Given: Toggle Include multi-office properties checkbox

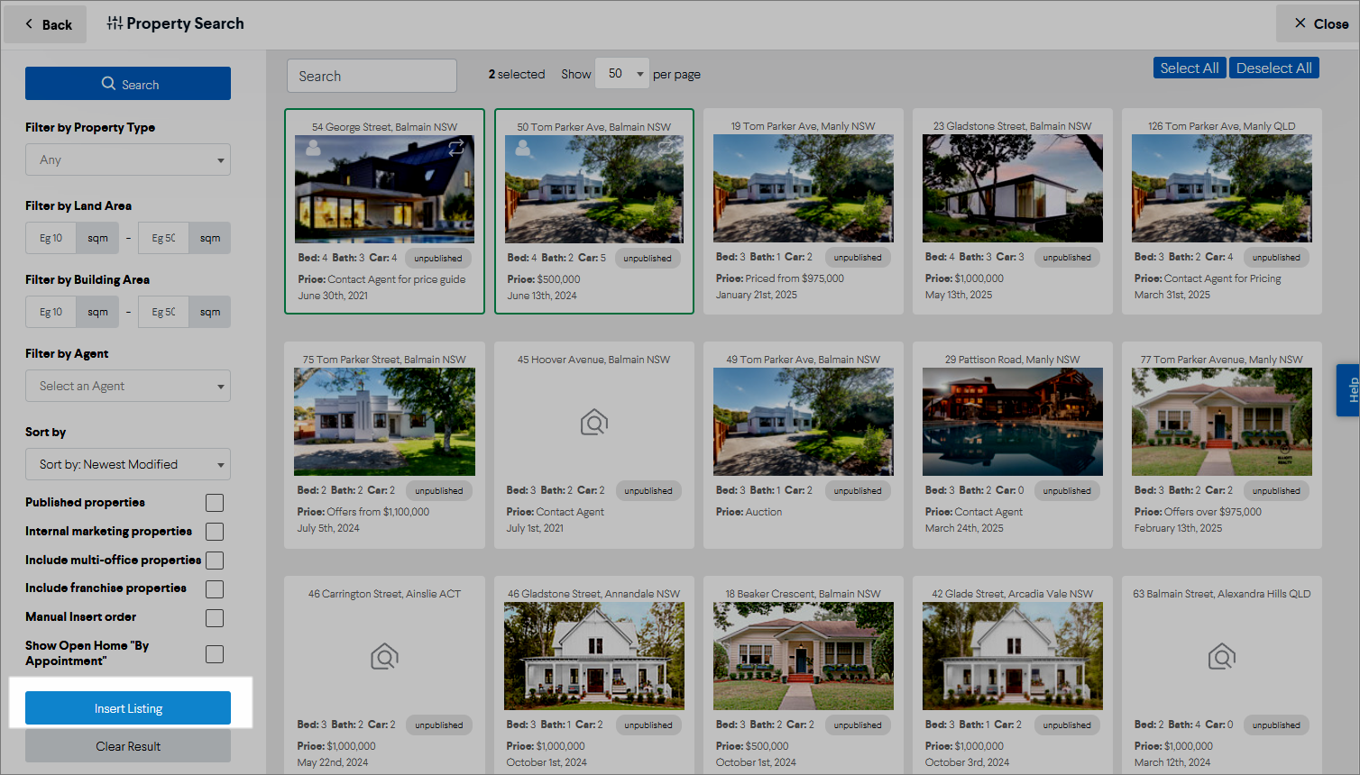Looking at the screenshot, I should (215, 561).
